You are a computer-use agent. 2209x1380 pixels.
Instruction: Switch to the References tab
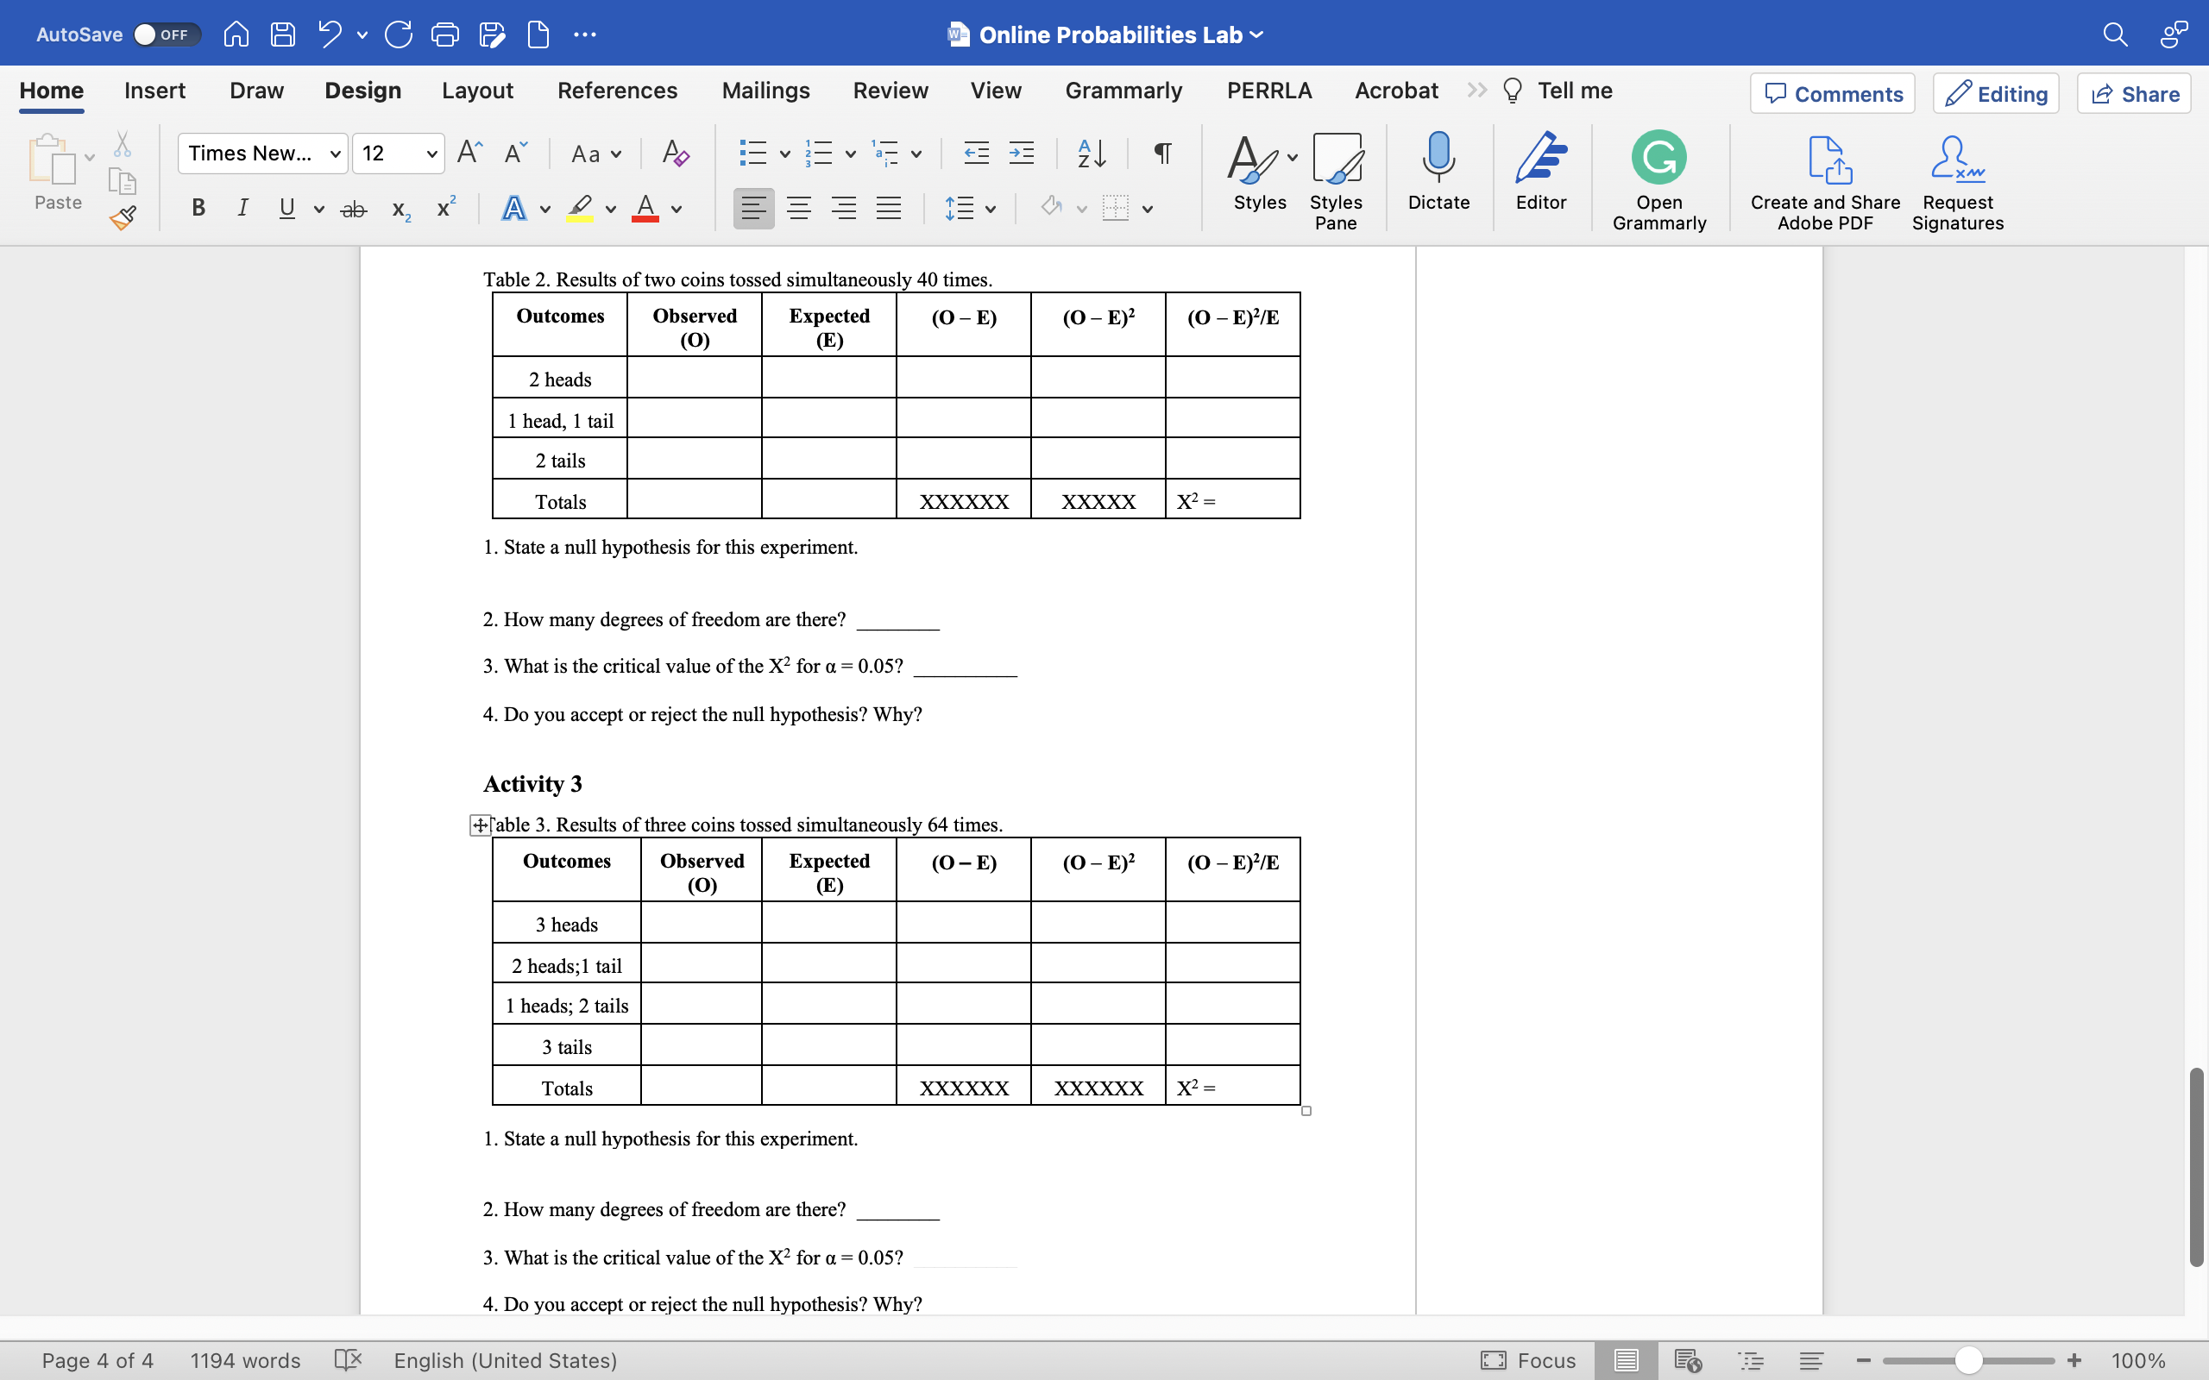click(x=618, y=91)
